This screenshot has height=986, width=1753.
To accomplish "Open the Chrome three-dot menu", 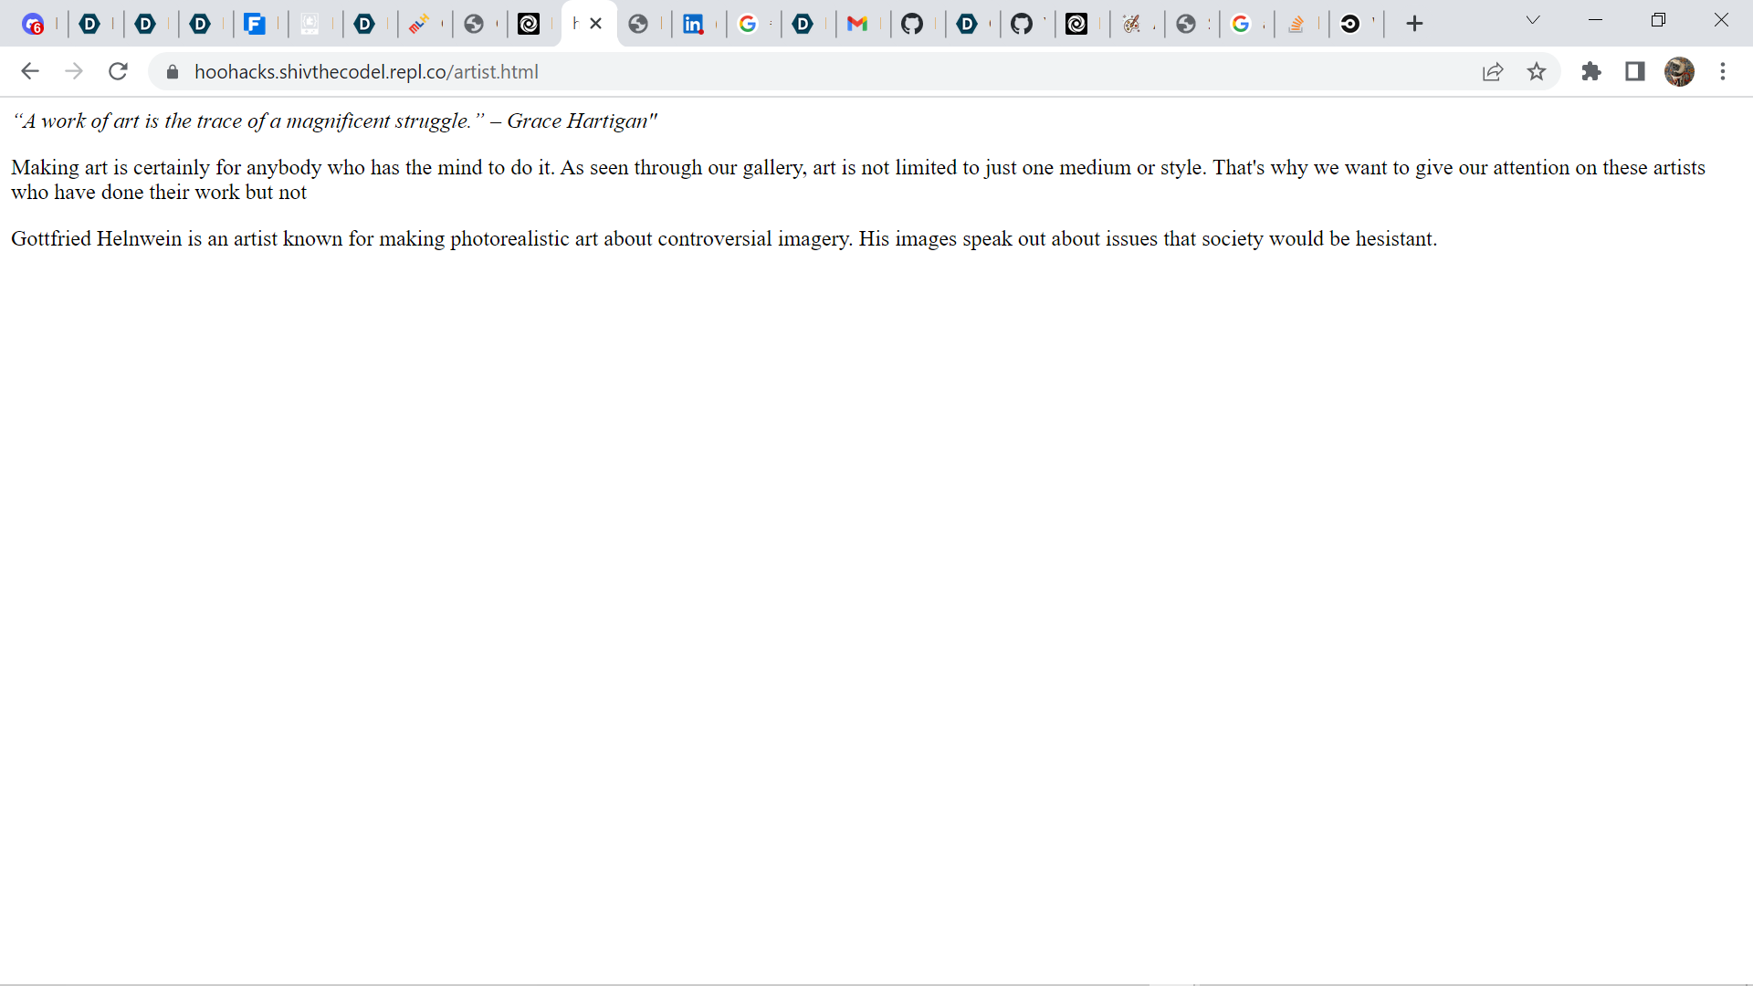I will click(x=1723, y=71).
